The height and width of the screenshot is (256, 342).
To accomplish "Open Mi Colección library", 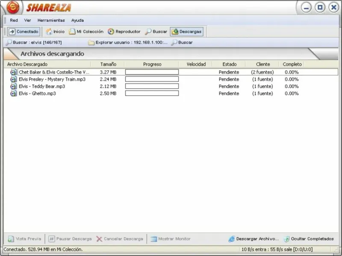I will [86, 32].
